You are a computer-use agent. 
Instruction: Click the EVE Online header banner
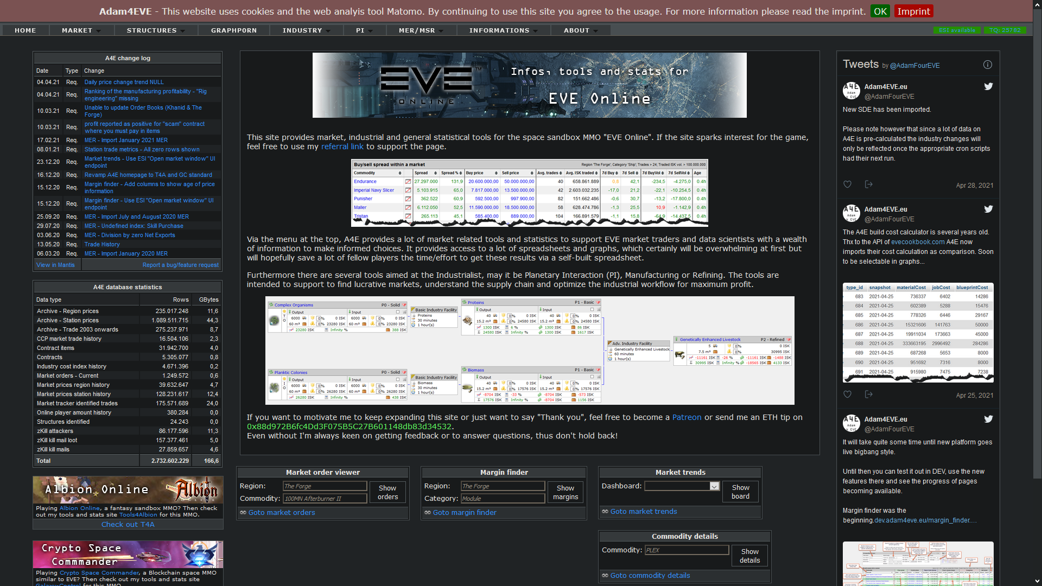530,85
